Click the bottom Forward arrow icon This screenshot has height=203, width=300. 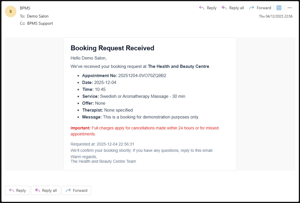pyautogui.click(x=68, y=190)
